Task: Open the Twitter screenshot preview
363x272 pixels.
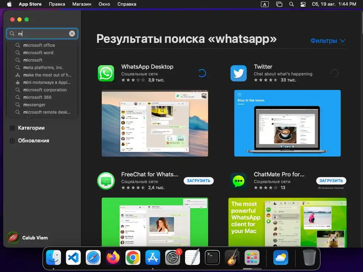Action: point(287,123)
